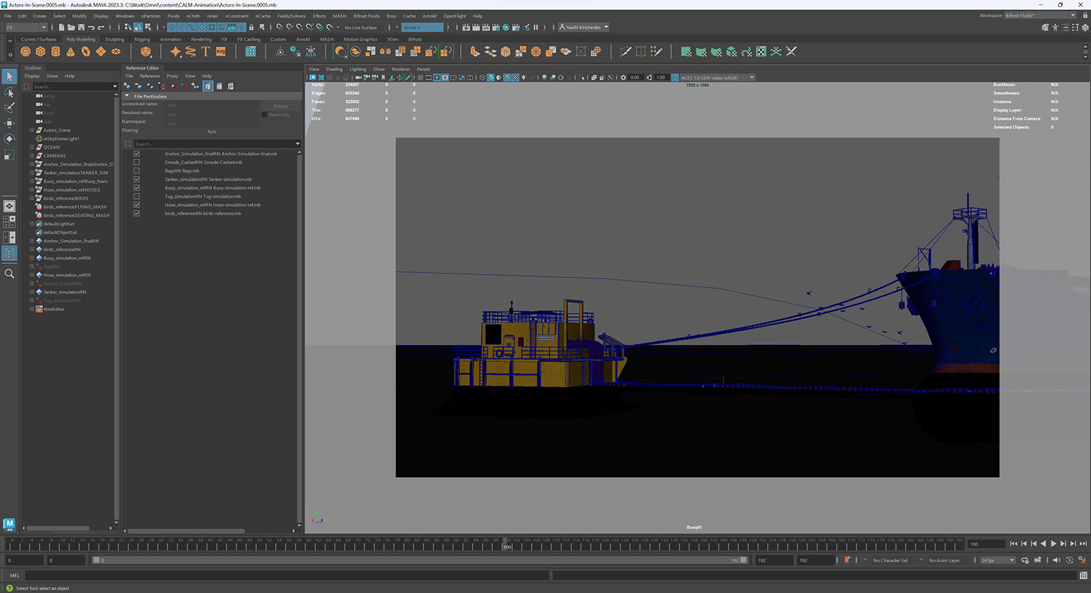The width and height of the screenshot is (1091, 593).
Task: Click the Reload button in Reference Editor
Action: (280, 106)
